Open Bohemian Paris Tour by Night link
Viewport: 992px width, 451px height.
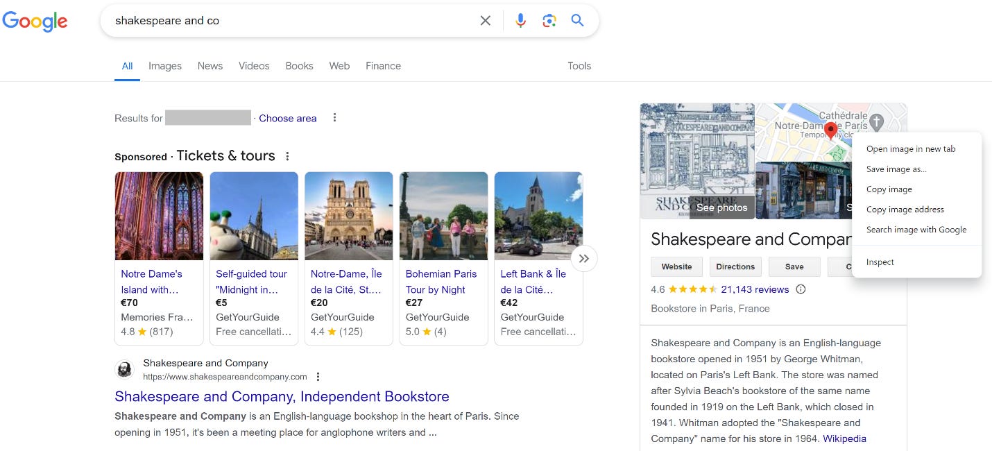point(441,282)
